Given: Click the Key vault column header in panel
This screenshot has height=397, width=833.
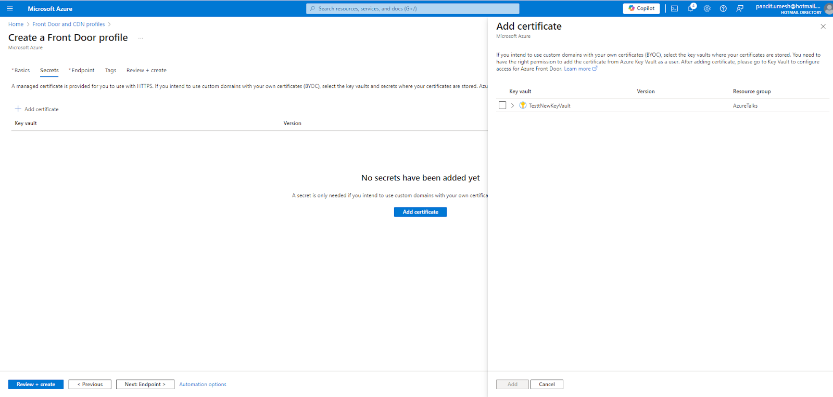Looking at the screenshot, I should (520, 91).
